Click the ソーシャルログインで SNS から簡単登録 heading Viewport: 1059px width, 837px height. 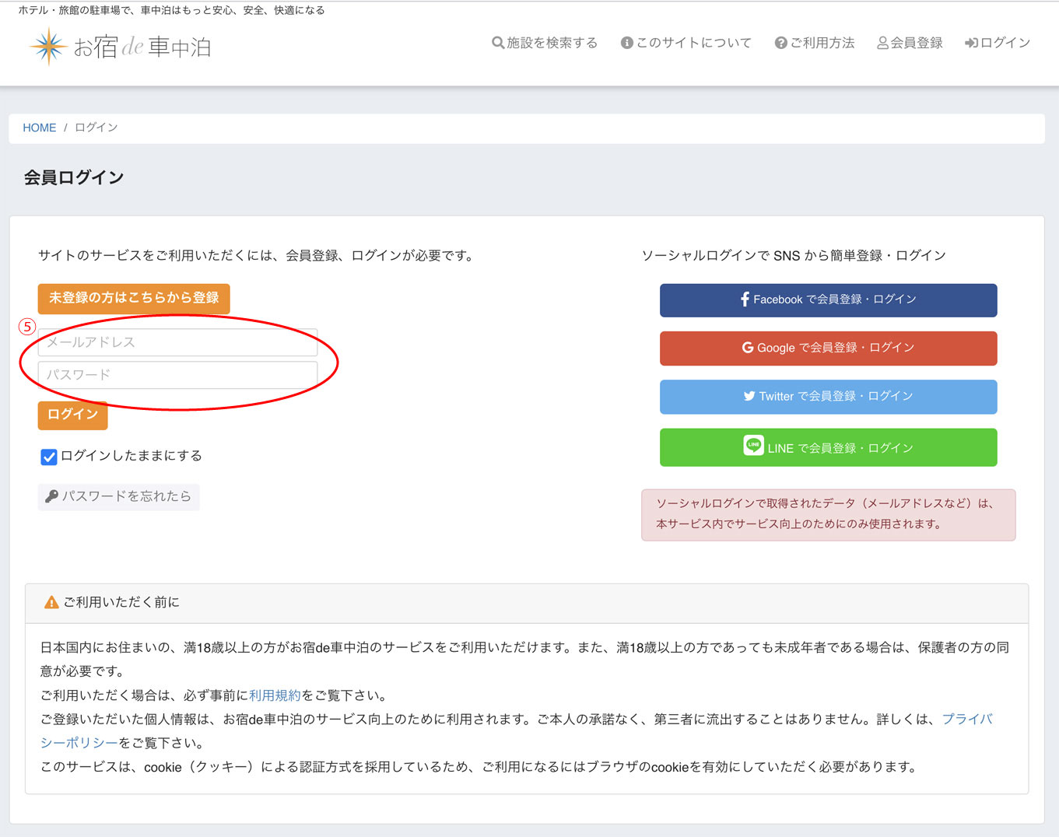click(794, 255)
